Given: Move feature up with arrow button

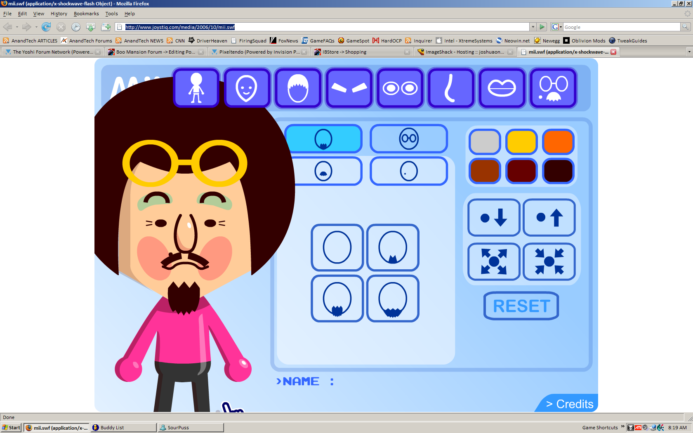Looking at the screenshot, I should 549,217.
